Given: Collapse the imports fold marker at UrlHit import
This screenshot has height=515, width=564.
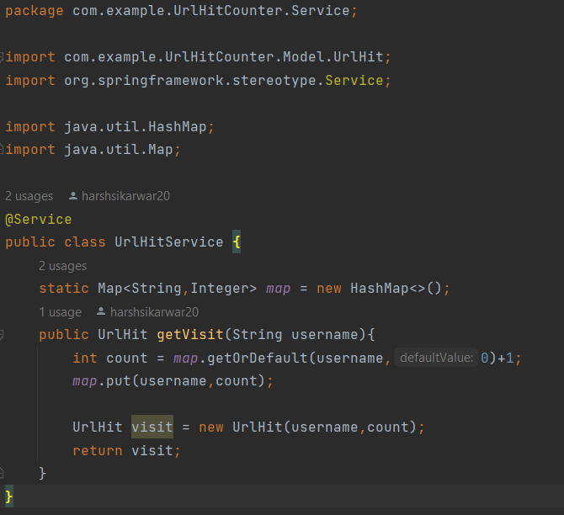Looking at the screenshot, I should click(x=2, y=57).
